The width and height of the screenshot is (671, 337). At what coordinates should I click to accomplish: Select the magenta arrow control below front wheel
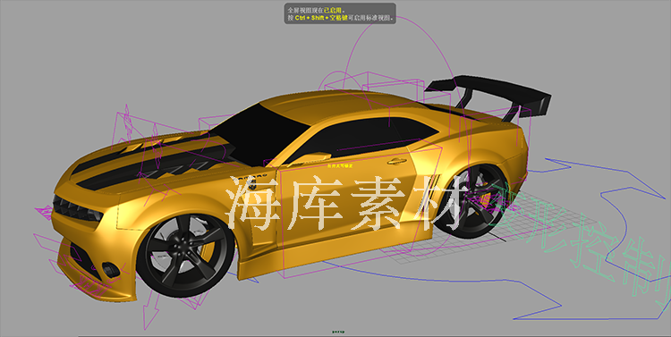coord(149,312)
